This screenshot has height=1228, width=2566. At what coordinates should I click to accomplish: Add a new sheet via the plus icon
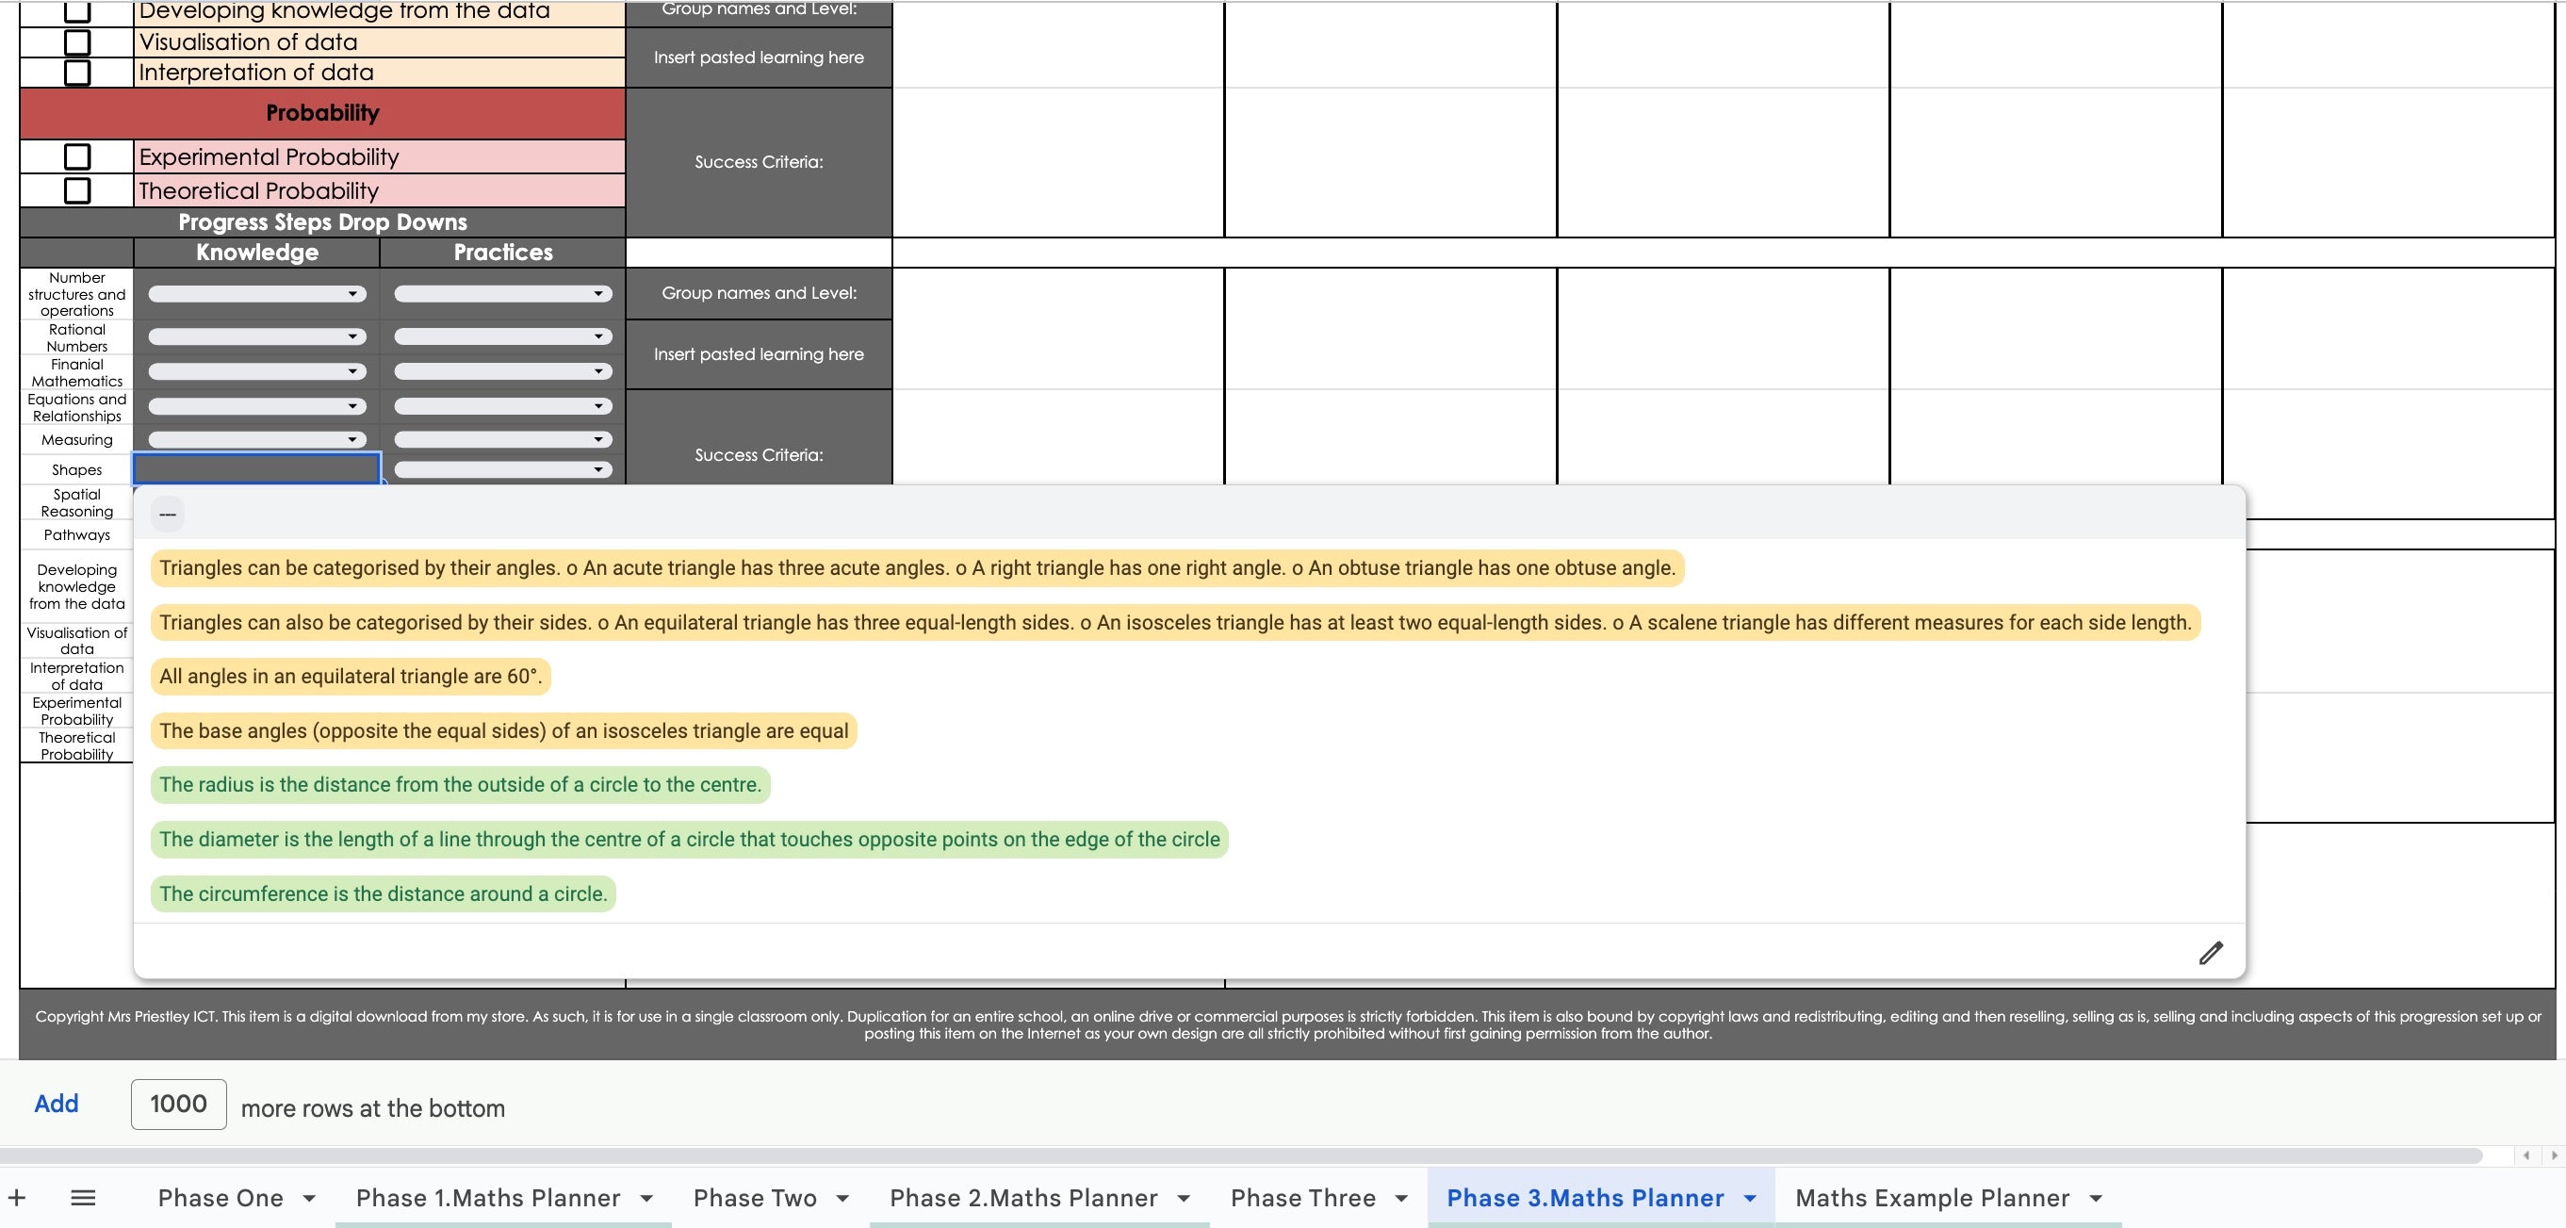[17, 1197]
